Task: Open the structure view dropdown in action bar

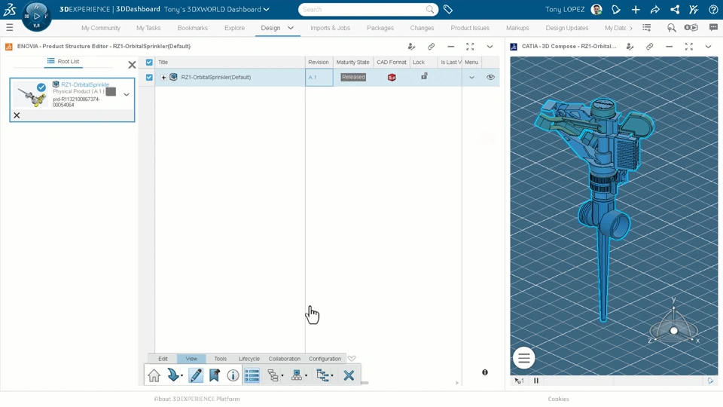Action: 282,375
